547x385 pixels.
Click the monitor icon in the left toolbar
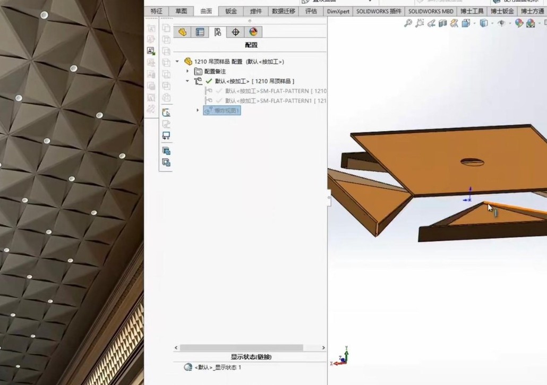(x=166, y=135)
